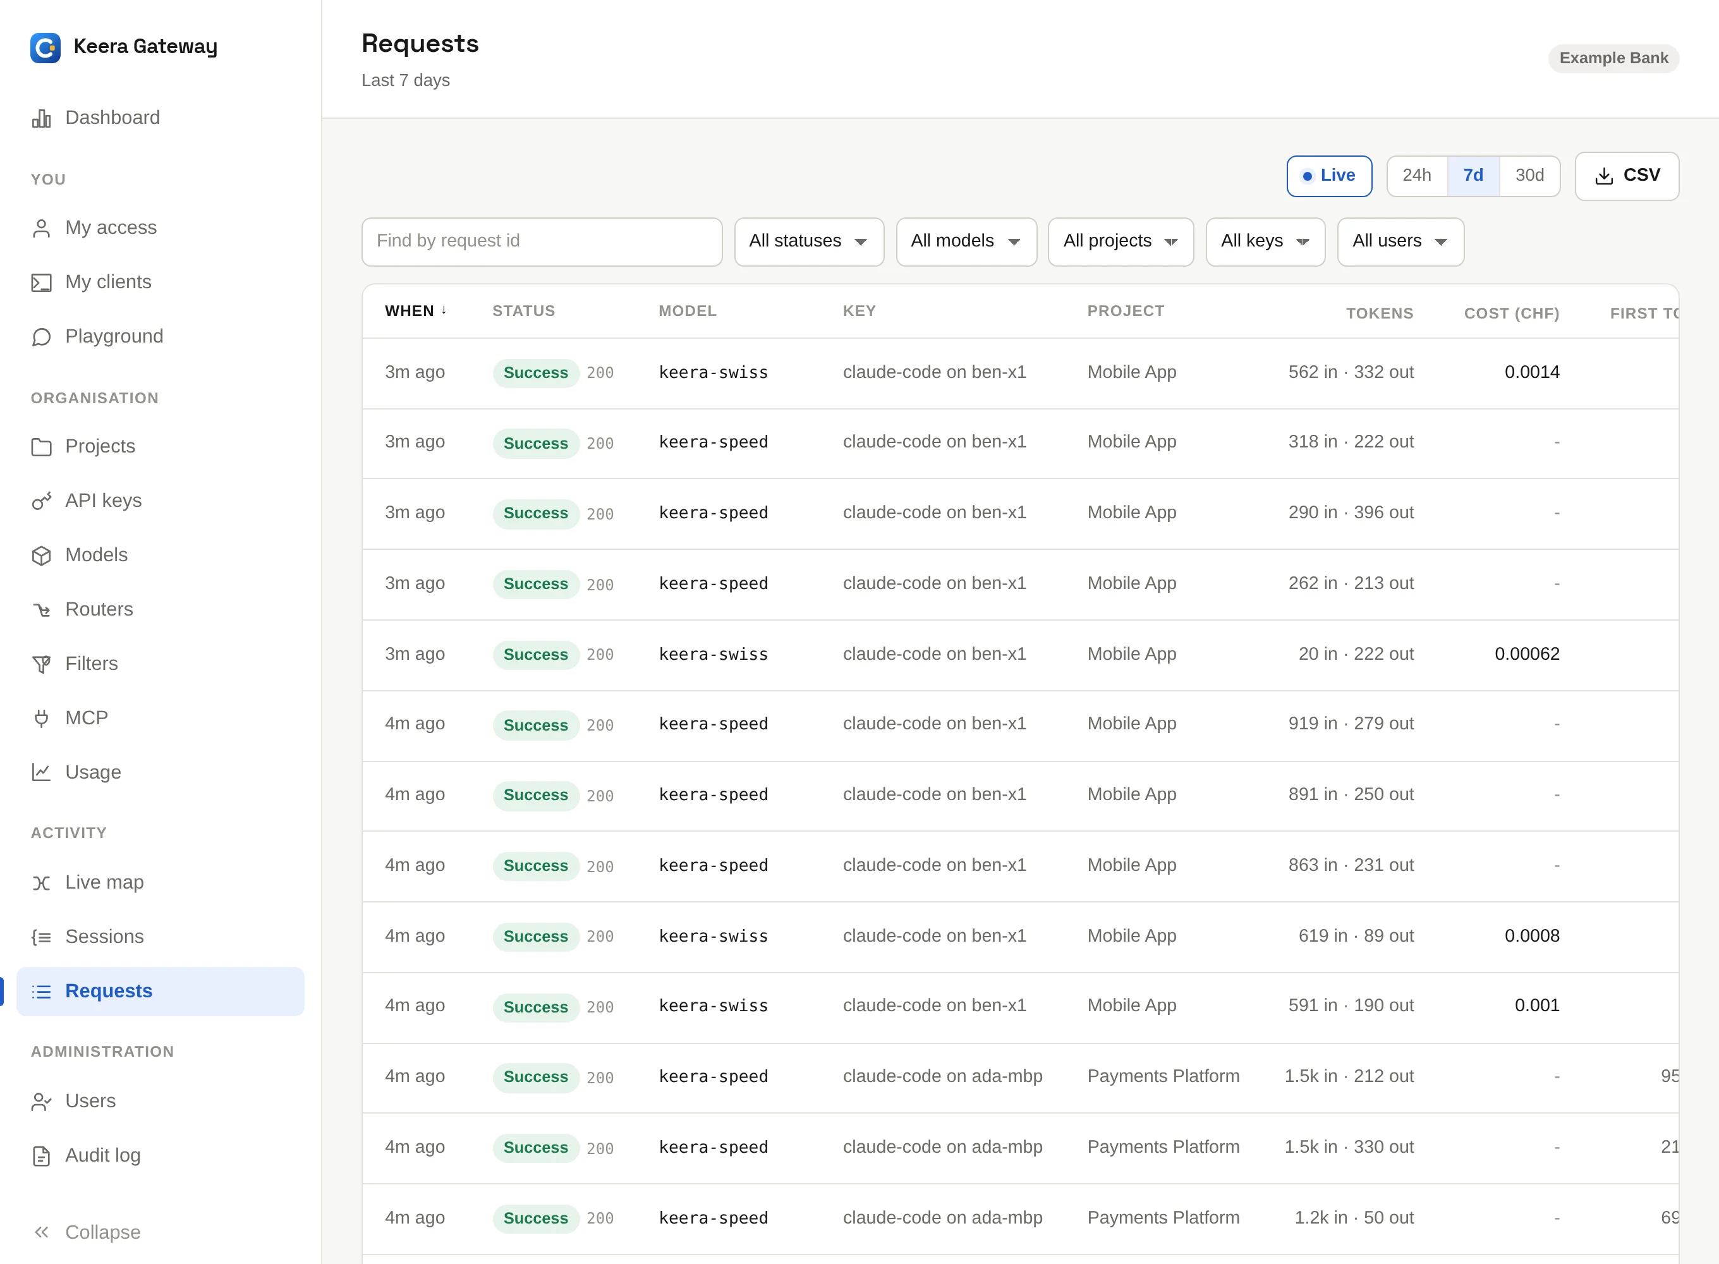Screen dimensions: 1719x1264
Task: Open the All models dropdown
Action: [x=966, y=242]
